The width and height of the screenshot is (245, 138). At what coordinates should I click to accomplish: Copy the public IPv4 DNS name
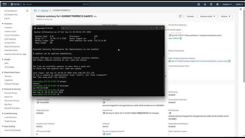170,35
